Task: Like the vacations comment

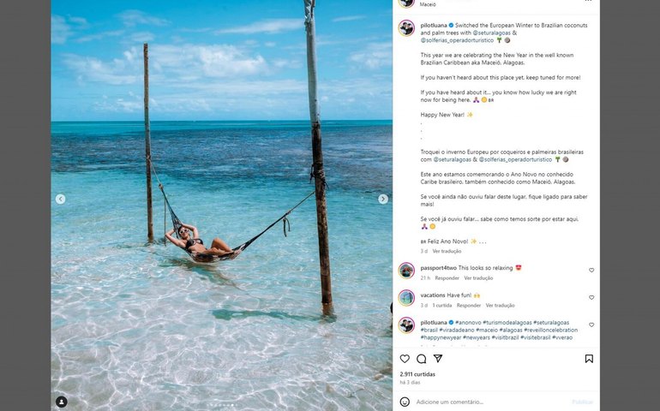Action: coord(591,297)
